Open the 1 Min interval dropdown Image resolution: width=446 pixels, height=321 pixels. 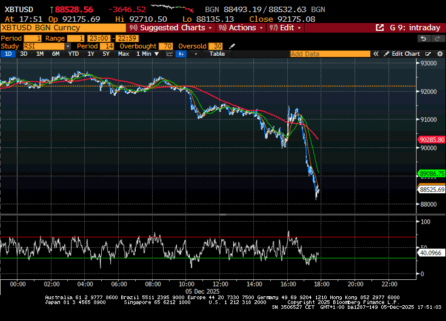pos(146,54)
